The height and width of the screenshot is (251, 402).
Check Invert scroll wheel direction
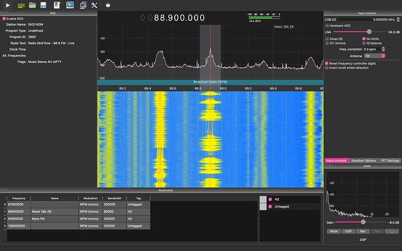tap(327, 68)
